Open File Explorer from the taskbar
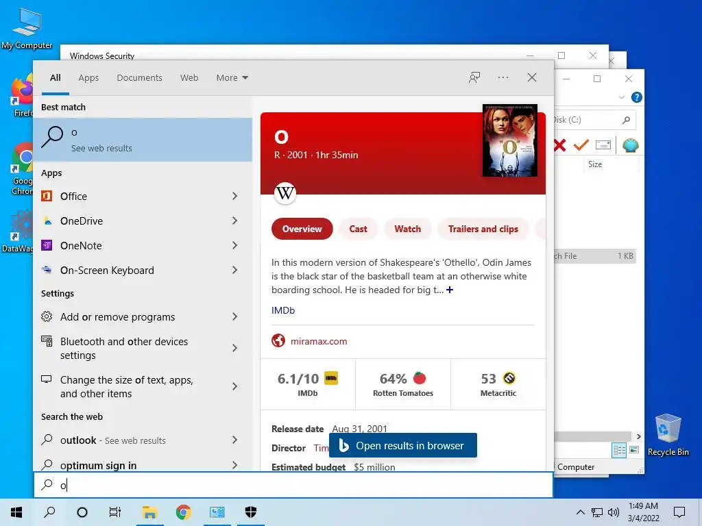 click(149, 512)
